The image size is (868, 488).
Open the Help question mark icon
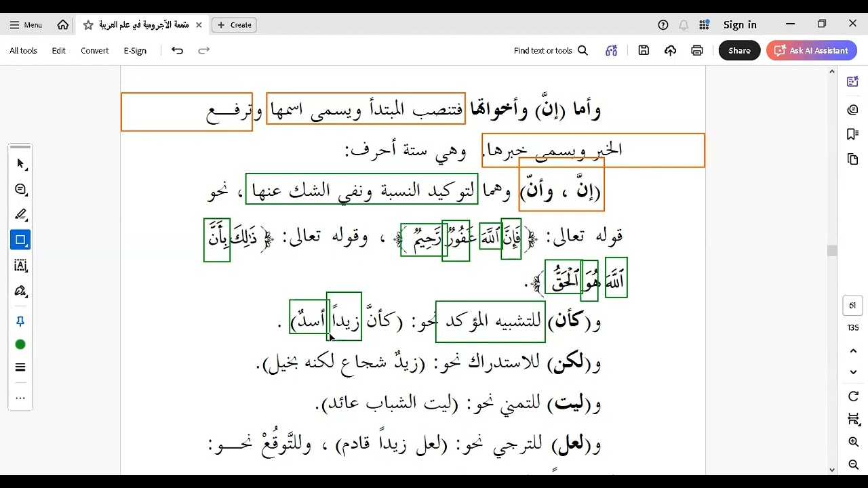(x=663, y=25)
